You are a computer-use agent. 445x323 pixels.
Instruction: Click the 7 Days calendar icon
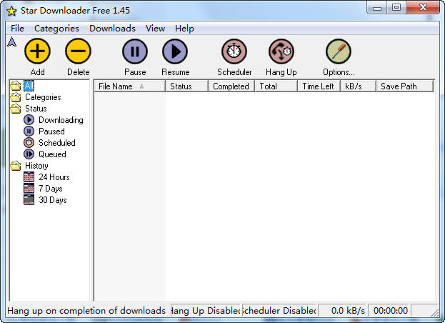pyautogui.click(x=29, y=188)
